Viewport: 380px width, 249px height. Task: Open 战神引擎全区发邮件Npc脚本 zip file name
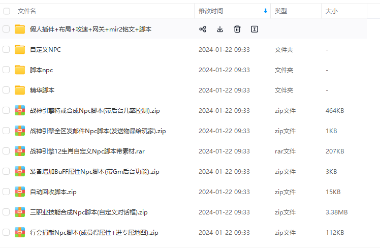tap(98, 131)
